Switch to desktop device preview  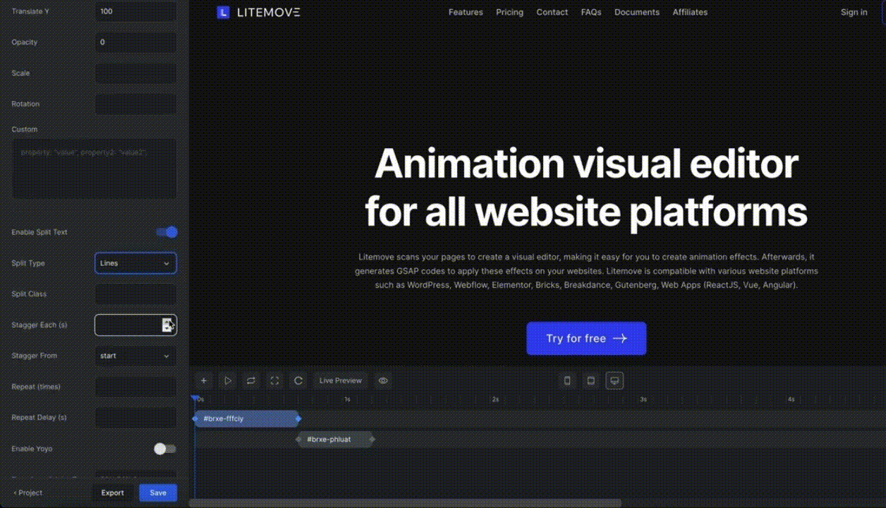pos(615,380)
